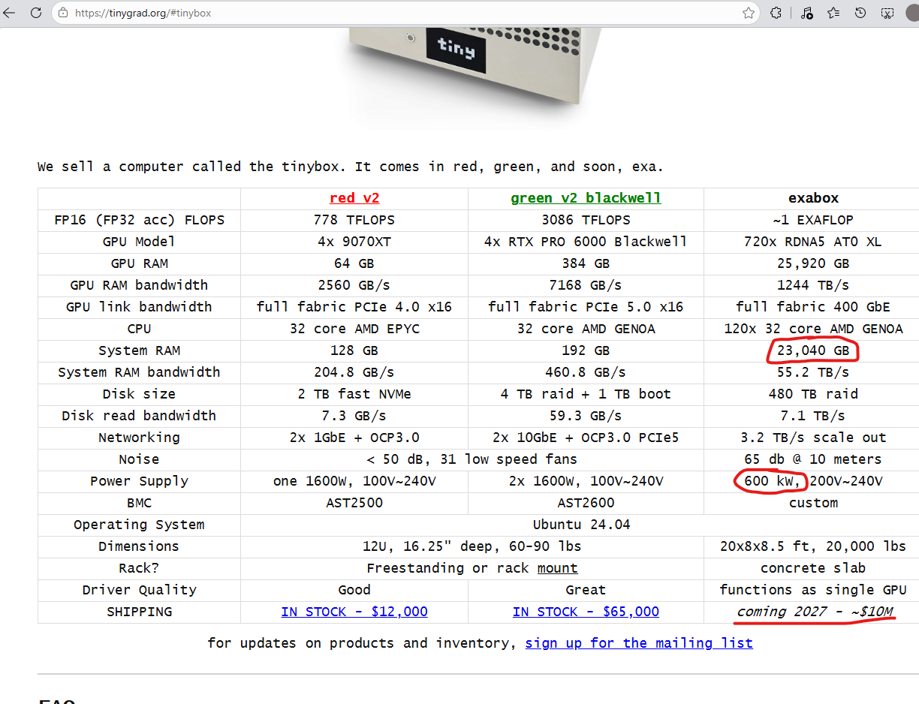Click IN STOCK - $12,000 link
919x704 pixels.
click(354, 612)
